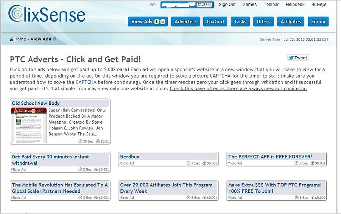
Task: Open the Offers page
Action: pos(263,22)
